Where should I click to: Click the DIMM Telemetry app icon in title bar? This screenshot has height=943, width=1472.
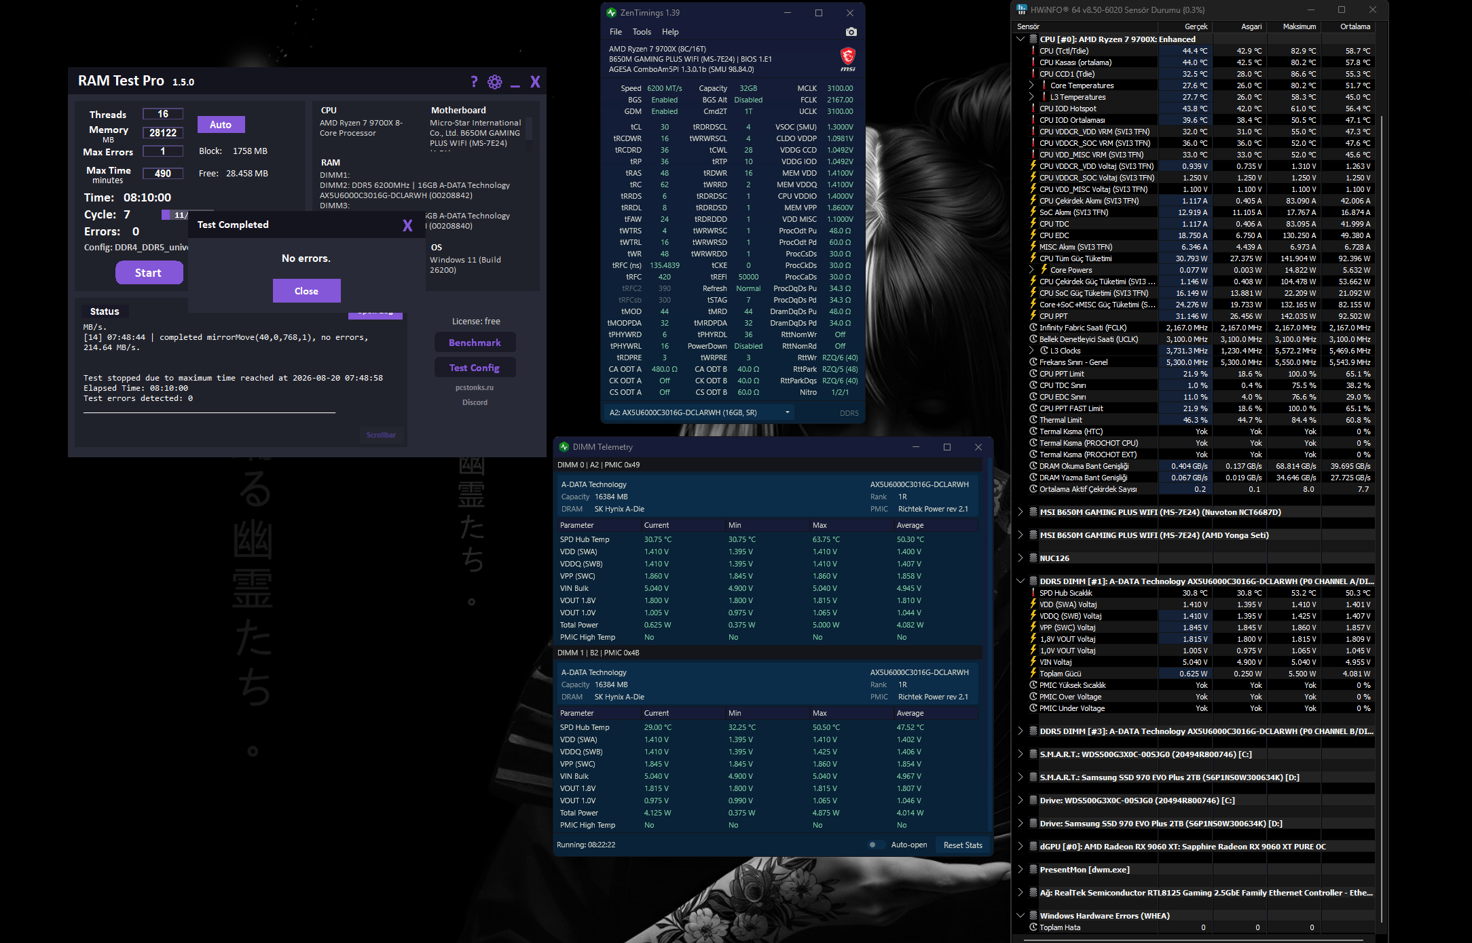pos(564,447)
